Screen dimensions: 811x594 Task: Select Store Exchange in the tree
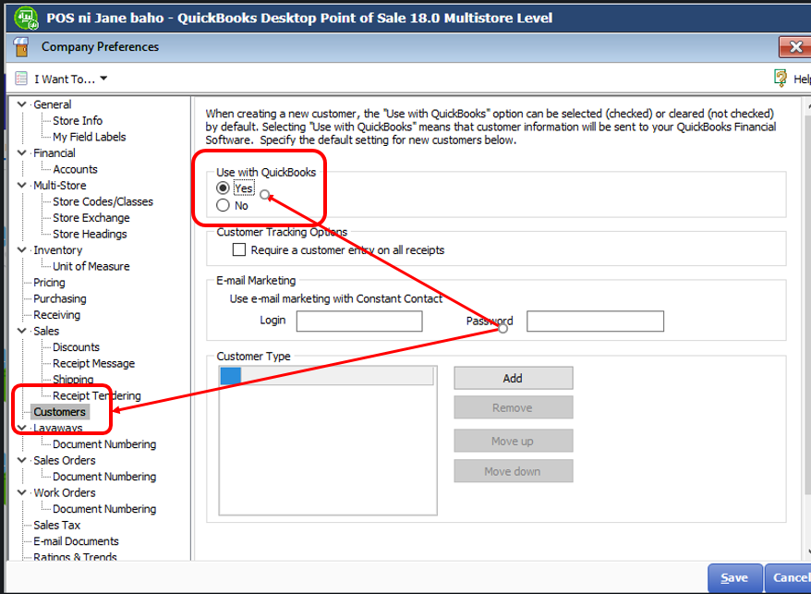(x=91, y=217)
